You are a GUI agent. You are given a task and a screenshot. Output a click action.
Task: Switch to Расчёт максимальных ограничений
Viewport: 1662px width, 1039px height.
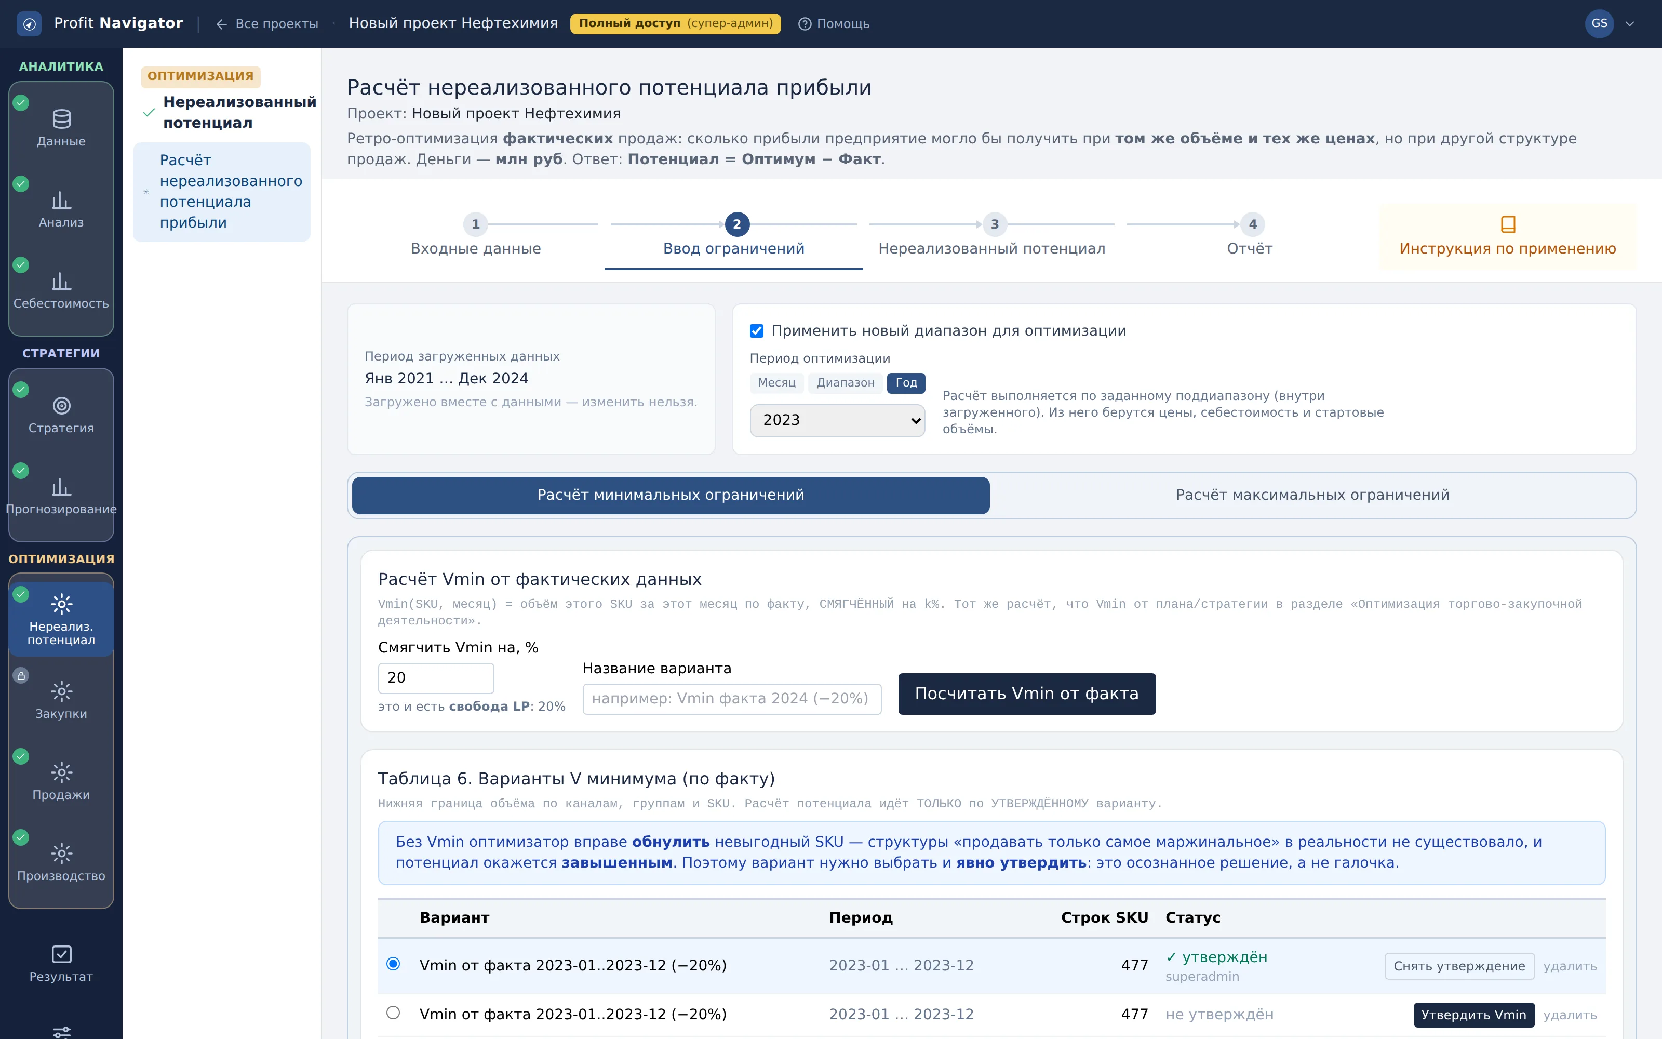pos(1312,495)
